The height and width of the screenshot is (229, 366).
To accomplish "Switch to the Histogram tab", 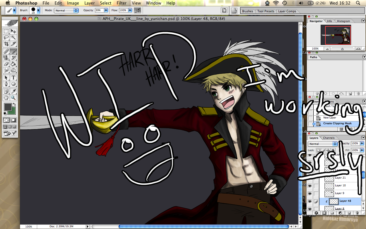I will (x=343, y=21).
